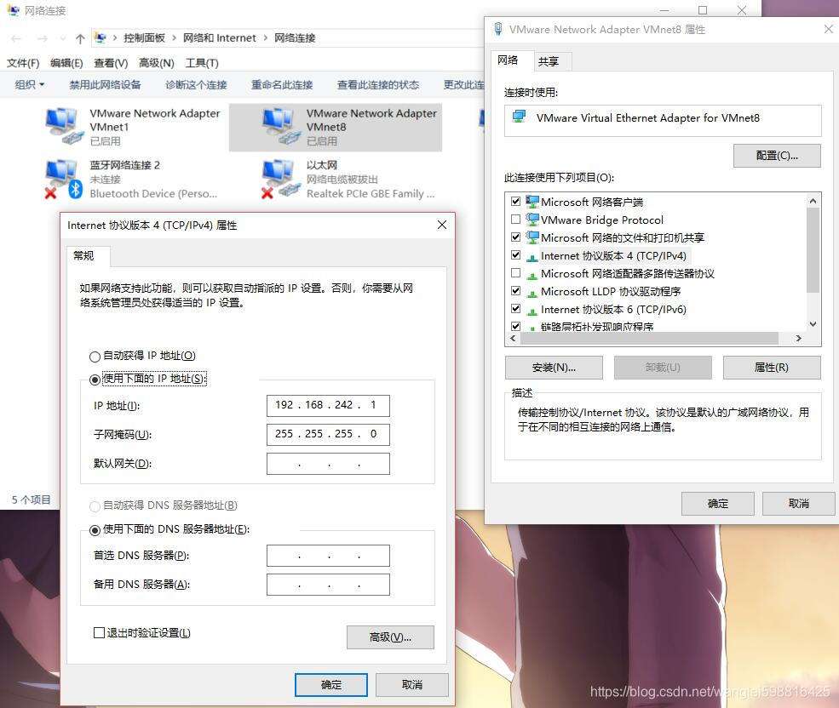The image size is (839, 708).
Task: Click the Microsoft 网络的文件和打印机共享 item icon
Action: point(532,237)
